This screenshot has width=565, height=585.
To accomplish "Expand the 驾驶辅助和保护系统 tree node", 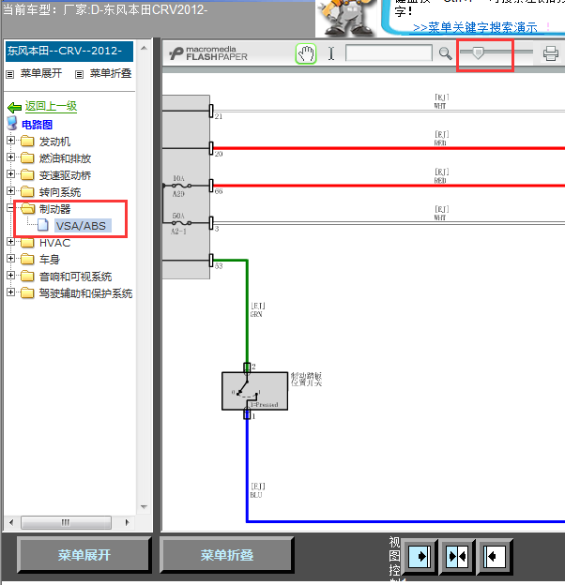I will coord(11,292).
